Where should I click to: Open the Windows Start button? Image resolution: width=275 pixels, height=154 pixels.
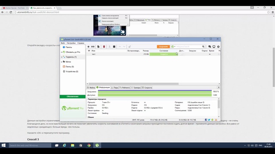point(3,145)
